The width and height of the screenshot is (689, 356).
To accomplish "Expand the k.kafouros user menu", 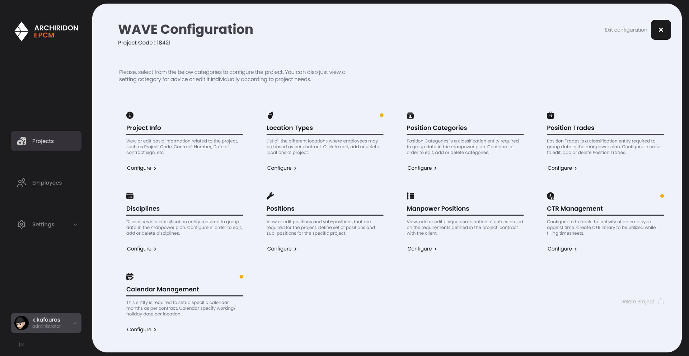I will (x=75, y=323).
